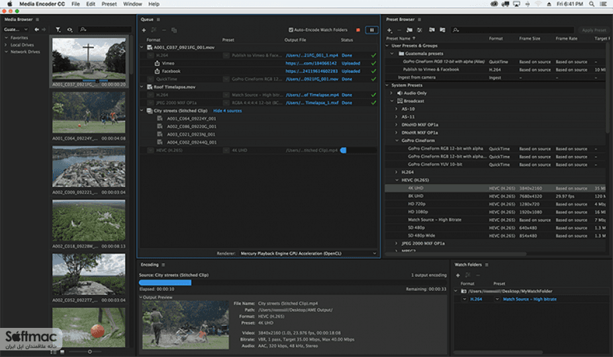Image resolution: width=613 pixels, height=357 pixels.
Task: Open the Media Browser panel menu icon
Action: tap(38, 20)
